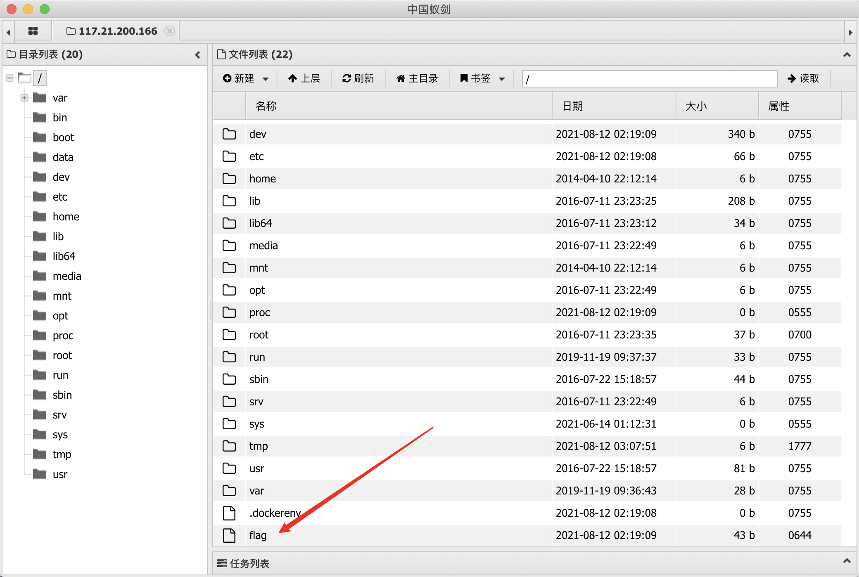This screenshot has height=577, width=859.
Task: Go up one level with 上层
Action: [x=304, y=78]
